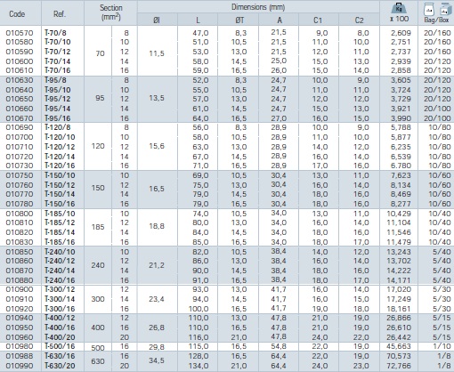Click reference T-630/20

click(x=60, y=366)
